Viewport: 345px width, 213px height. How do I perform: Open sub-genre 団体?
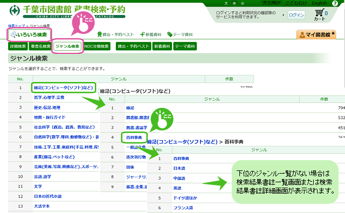tap(130, 167)
